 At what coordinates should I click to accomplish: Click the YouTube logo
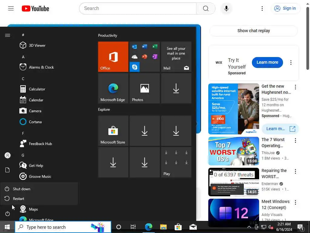click(35, 8)
